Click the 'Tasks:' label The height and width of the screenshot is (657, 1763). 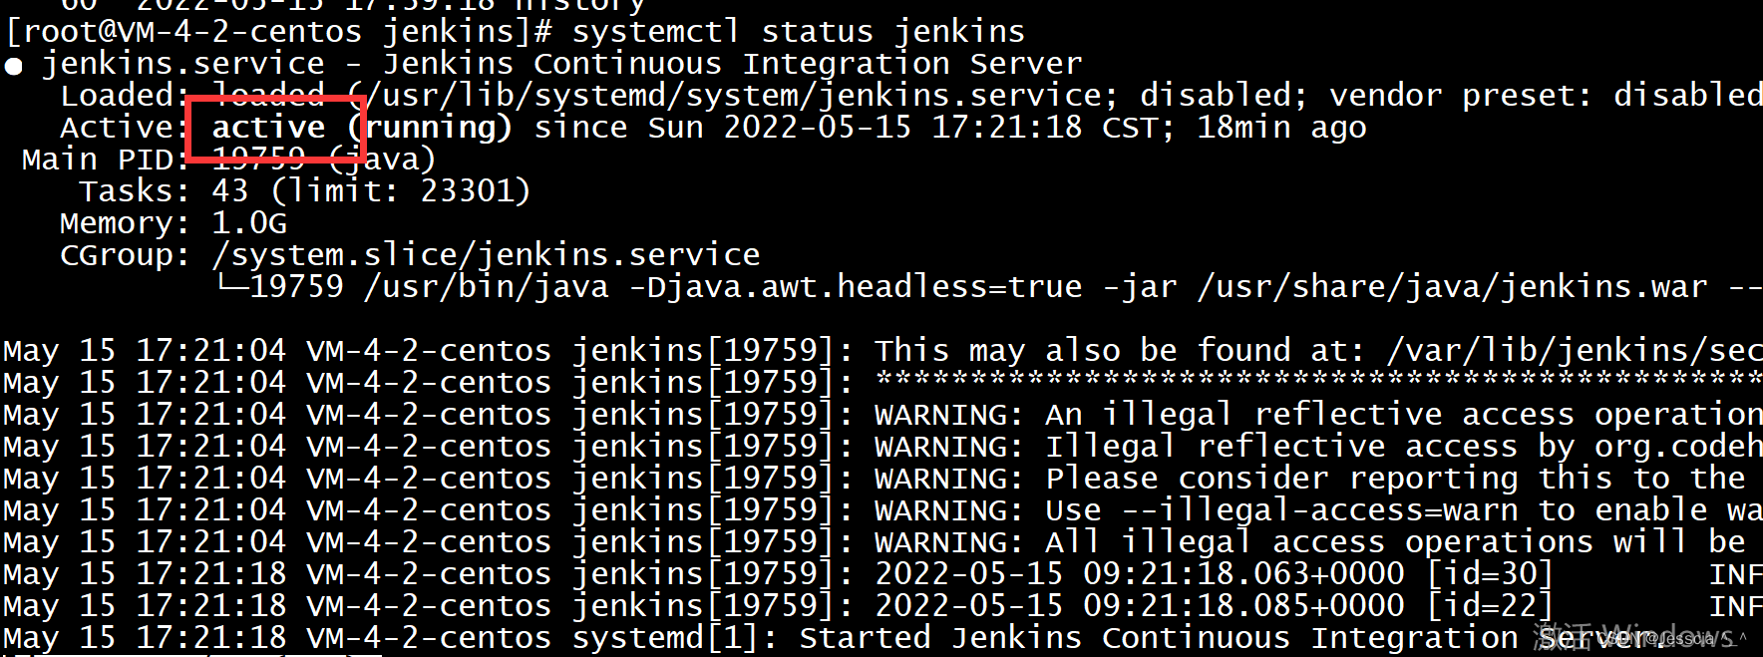[136, 191]
